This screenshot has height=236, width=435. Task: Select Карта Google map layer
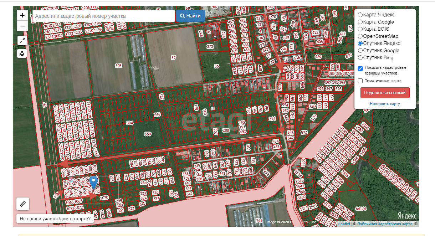(360, 22)
